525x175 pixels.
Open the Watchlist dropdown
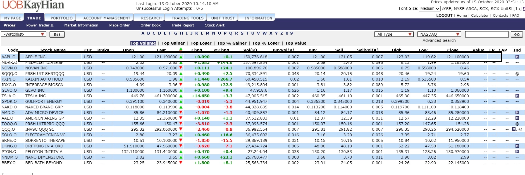click(x=23, y=34)
